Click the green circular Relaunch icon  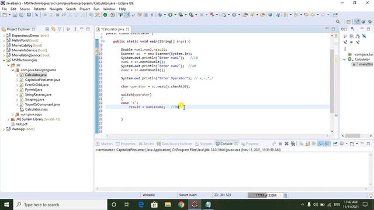pos(105,15)
